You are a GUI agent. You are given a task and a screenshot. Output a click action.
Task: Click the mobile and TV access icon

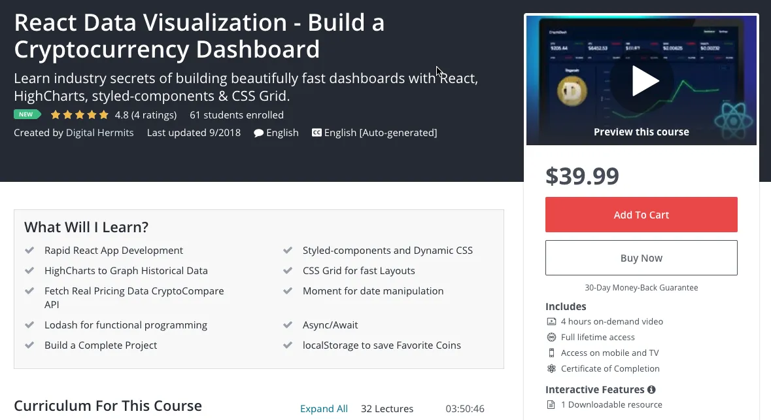click(551, 353)
